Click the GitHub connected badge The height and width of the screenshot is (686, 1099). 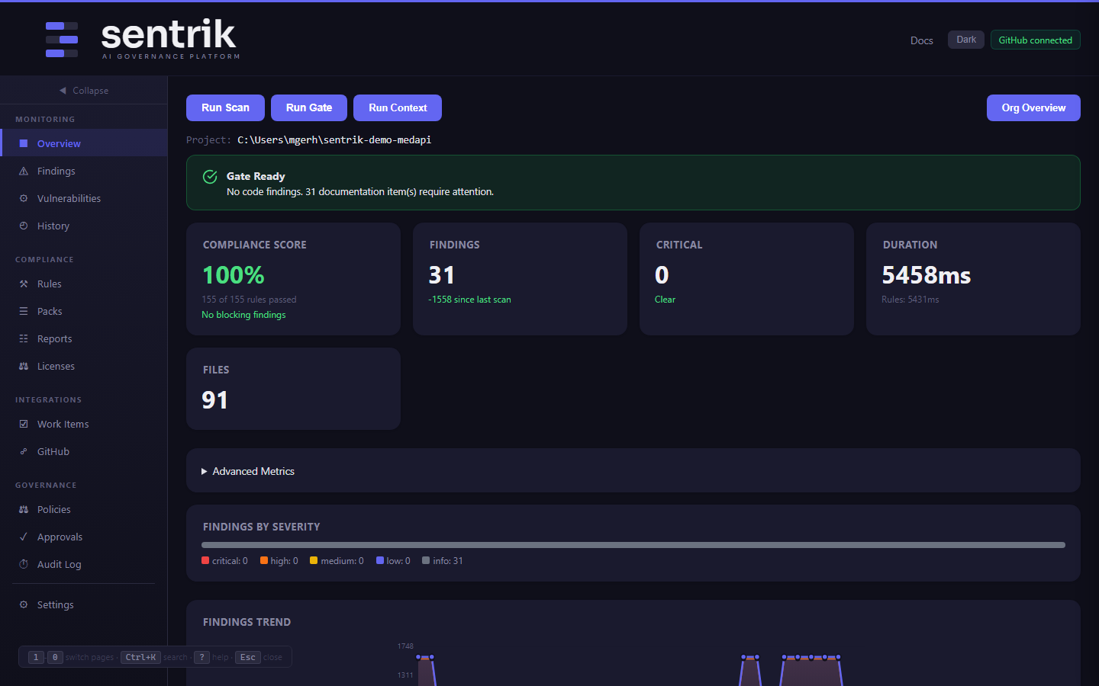[1035, 40]
